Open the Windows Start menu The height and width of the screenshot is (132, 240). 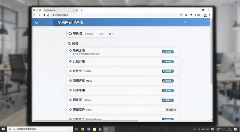point(3,129)
